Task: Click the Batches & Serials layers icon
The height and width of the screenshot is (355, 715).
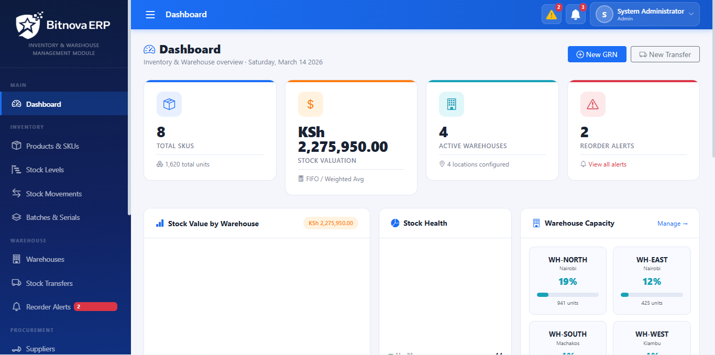Action: point(16,217)
